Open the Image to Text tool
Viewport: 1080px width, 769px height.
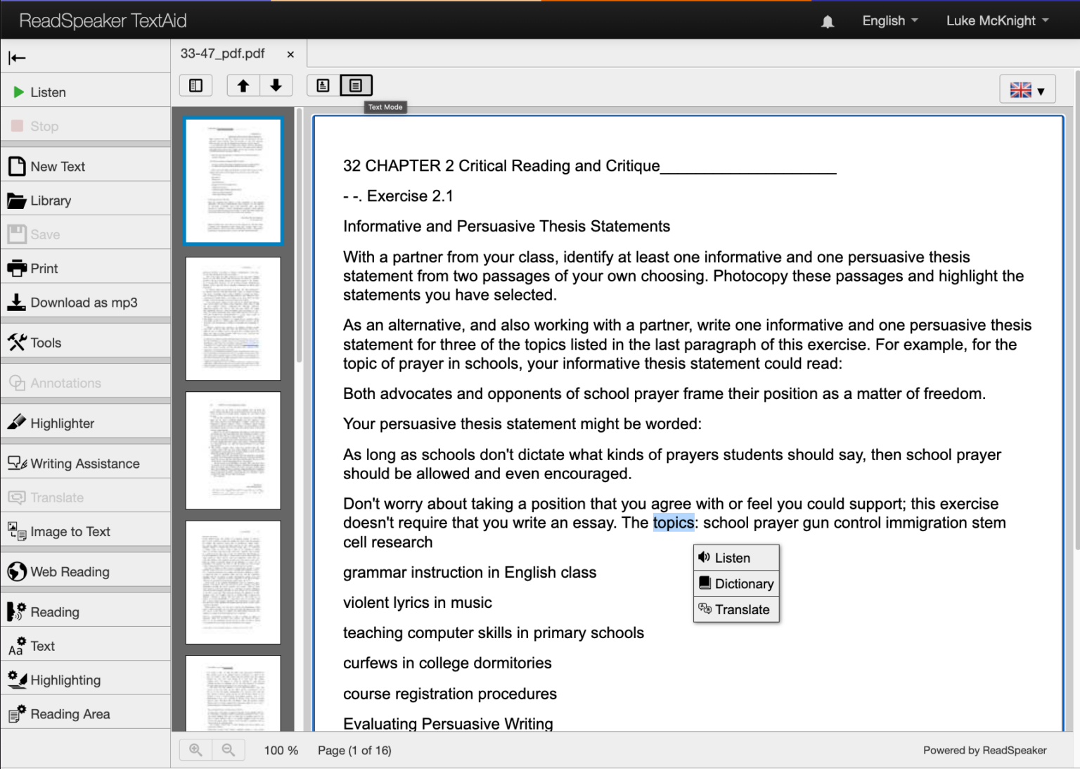coord(70,531)
